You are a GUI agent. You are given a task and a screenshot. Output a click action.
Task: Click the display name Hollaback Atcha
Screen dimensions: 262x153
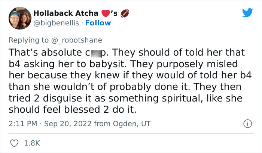pyautogui.click(x=65, y=13)
